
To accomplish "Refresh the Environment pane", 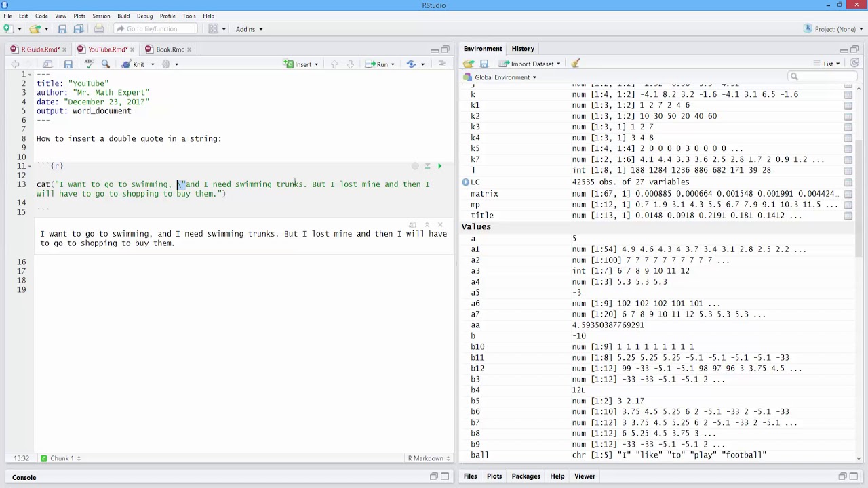I will (x=854, y=64).
